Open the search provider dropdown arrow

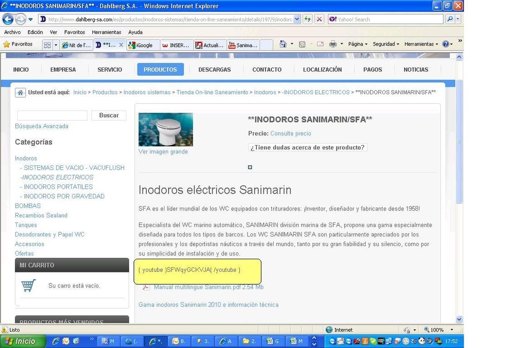click(x=458, y=19)
